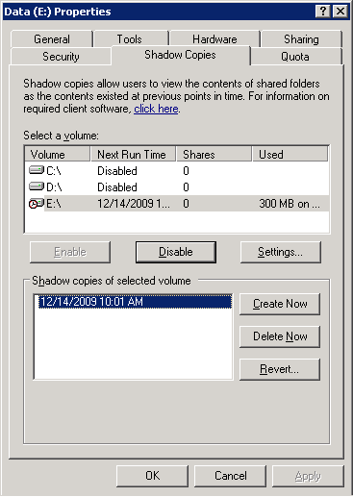Select the Quota tab
This screenshot has height=497, width=353.
click(x=295, y=57)
